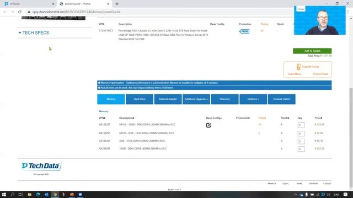The width and height of the screenshot is (353, 198).
Task: Click the points trophy icon
Action: [298, 67]
